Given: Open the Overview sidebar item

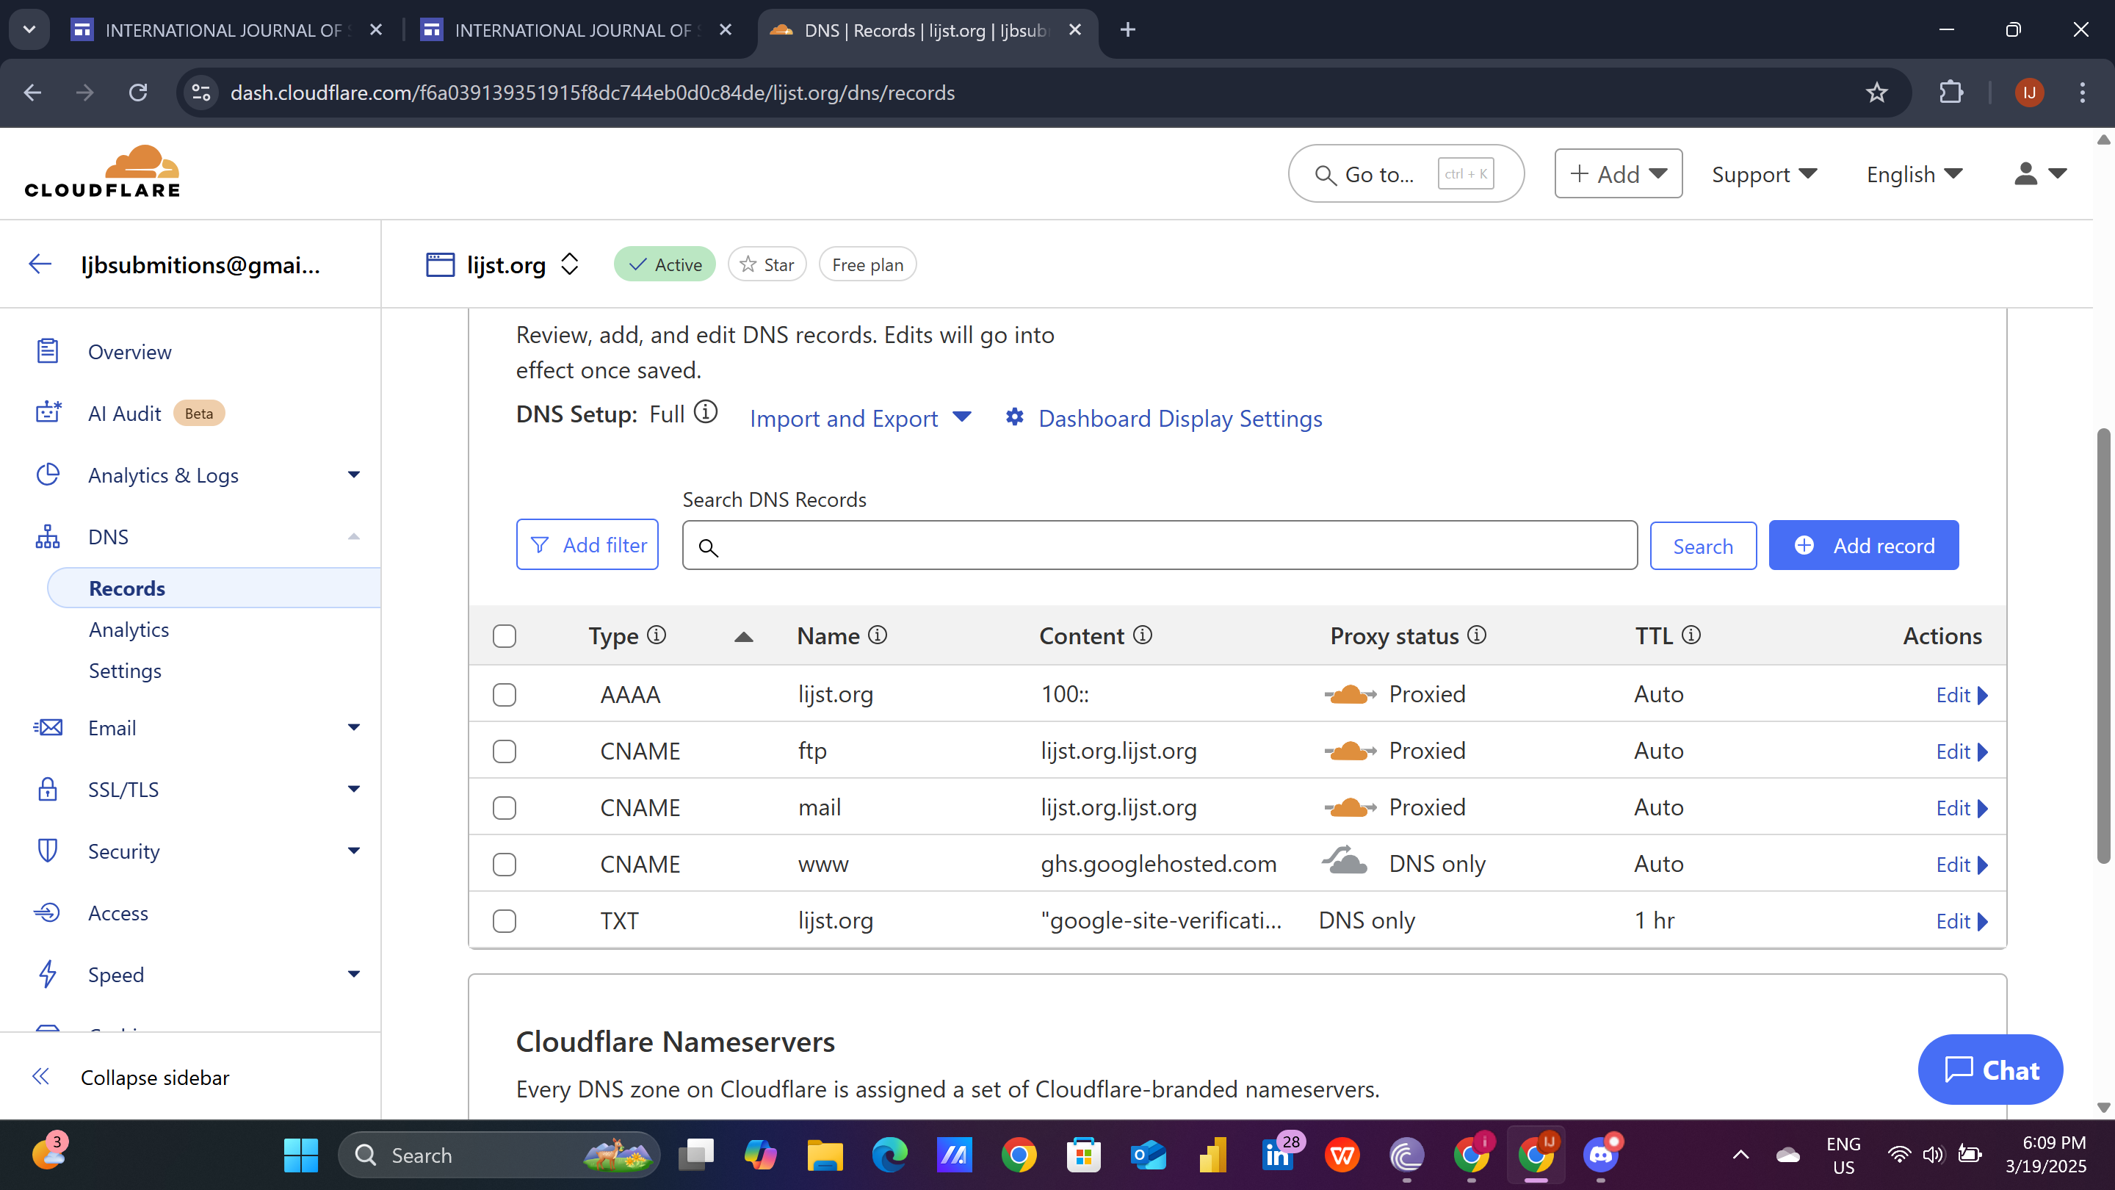Looking at the screenshot, I should point(129,352).
